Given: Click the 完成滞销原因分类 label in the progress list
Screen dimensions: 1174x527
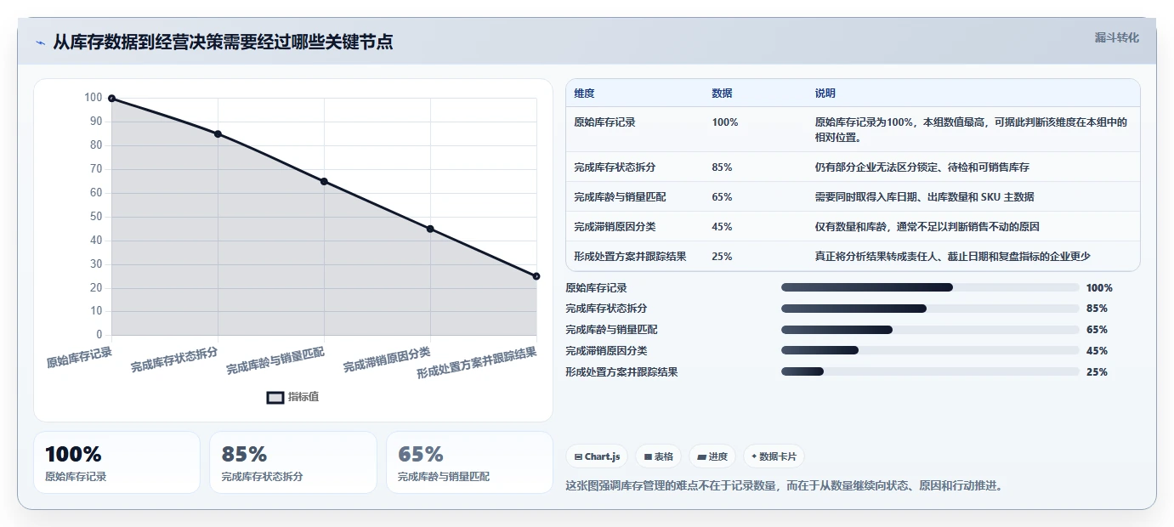Looking at the screenshot, I should 606,351.
